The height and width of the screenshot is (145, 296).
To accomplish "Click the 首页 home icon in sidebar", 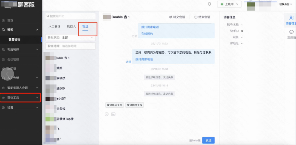I will (3, 20).
